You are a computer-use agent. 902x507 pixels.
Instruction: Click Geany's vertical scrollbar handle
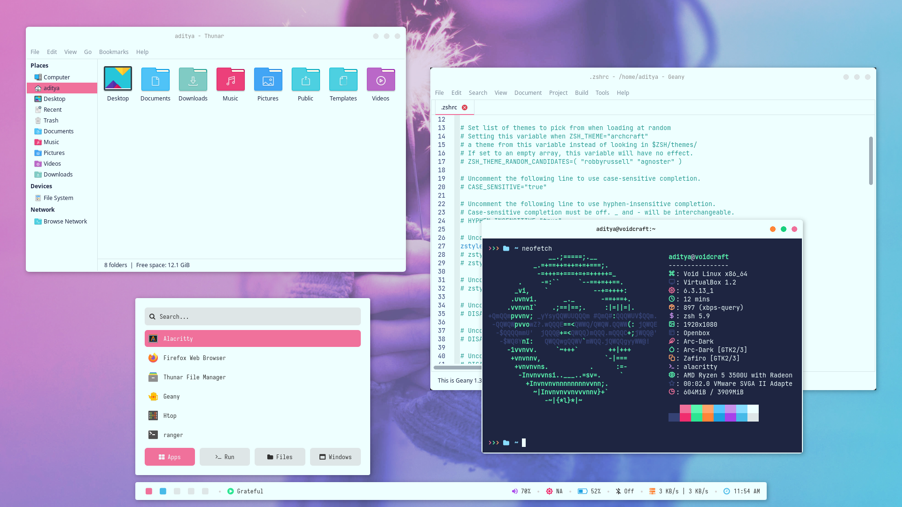click(x=871, y=161)
